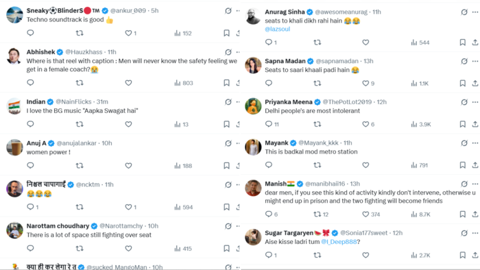View 3.9K views stat on Priyanka's tweet
Screen dimensions: 480x270
(x=420, y=124)
